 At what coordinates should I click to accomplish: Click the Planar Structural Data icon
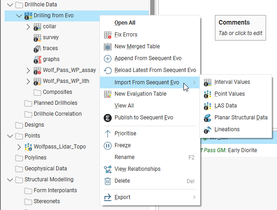pos(208,118)
